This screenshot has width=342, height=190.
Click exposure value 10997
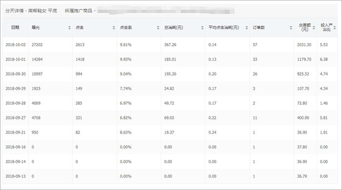click(x=37, y=74)
